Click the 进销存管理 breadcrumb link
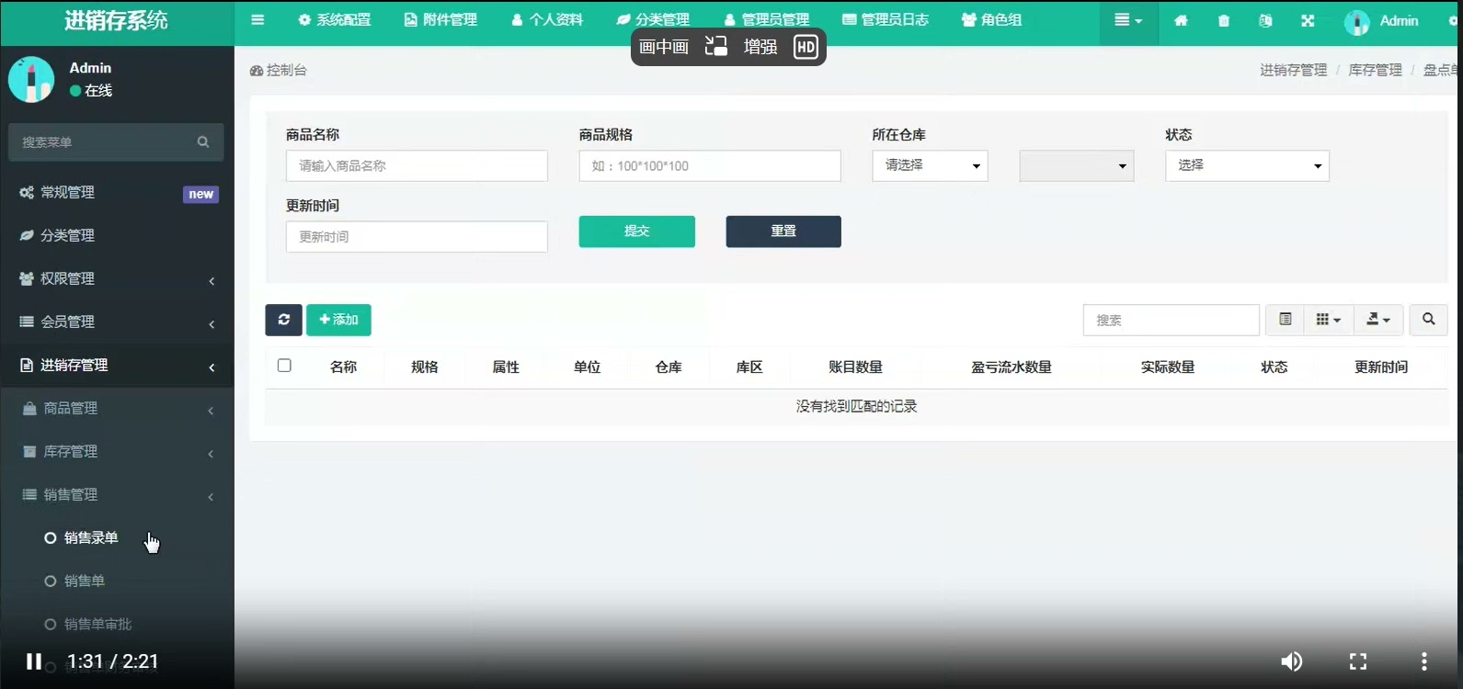The height and width of the screenshot is (689, 1463). tap(1294, 70)
